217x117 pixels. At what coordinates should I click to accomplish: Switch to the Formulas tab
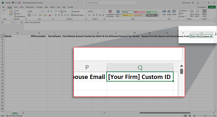(39, 7)
